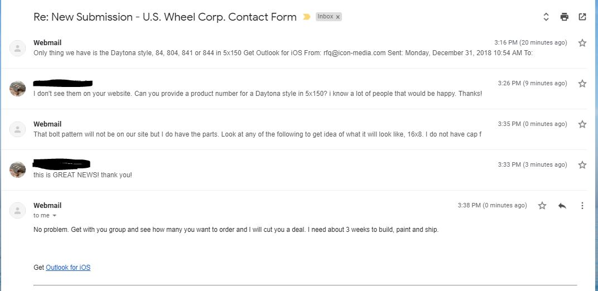Star the 3:16 PM Webmail message
Image resolution: width=598 pixels, height=291 pixels.
click(582, 43)
